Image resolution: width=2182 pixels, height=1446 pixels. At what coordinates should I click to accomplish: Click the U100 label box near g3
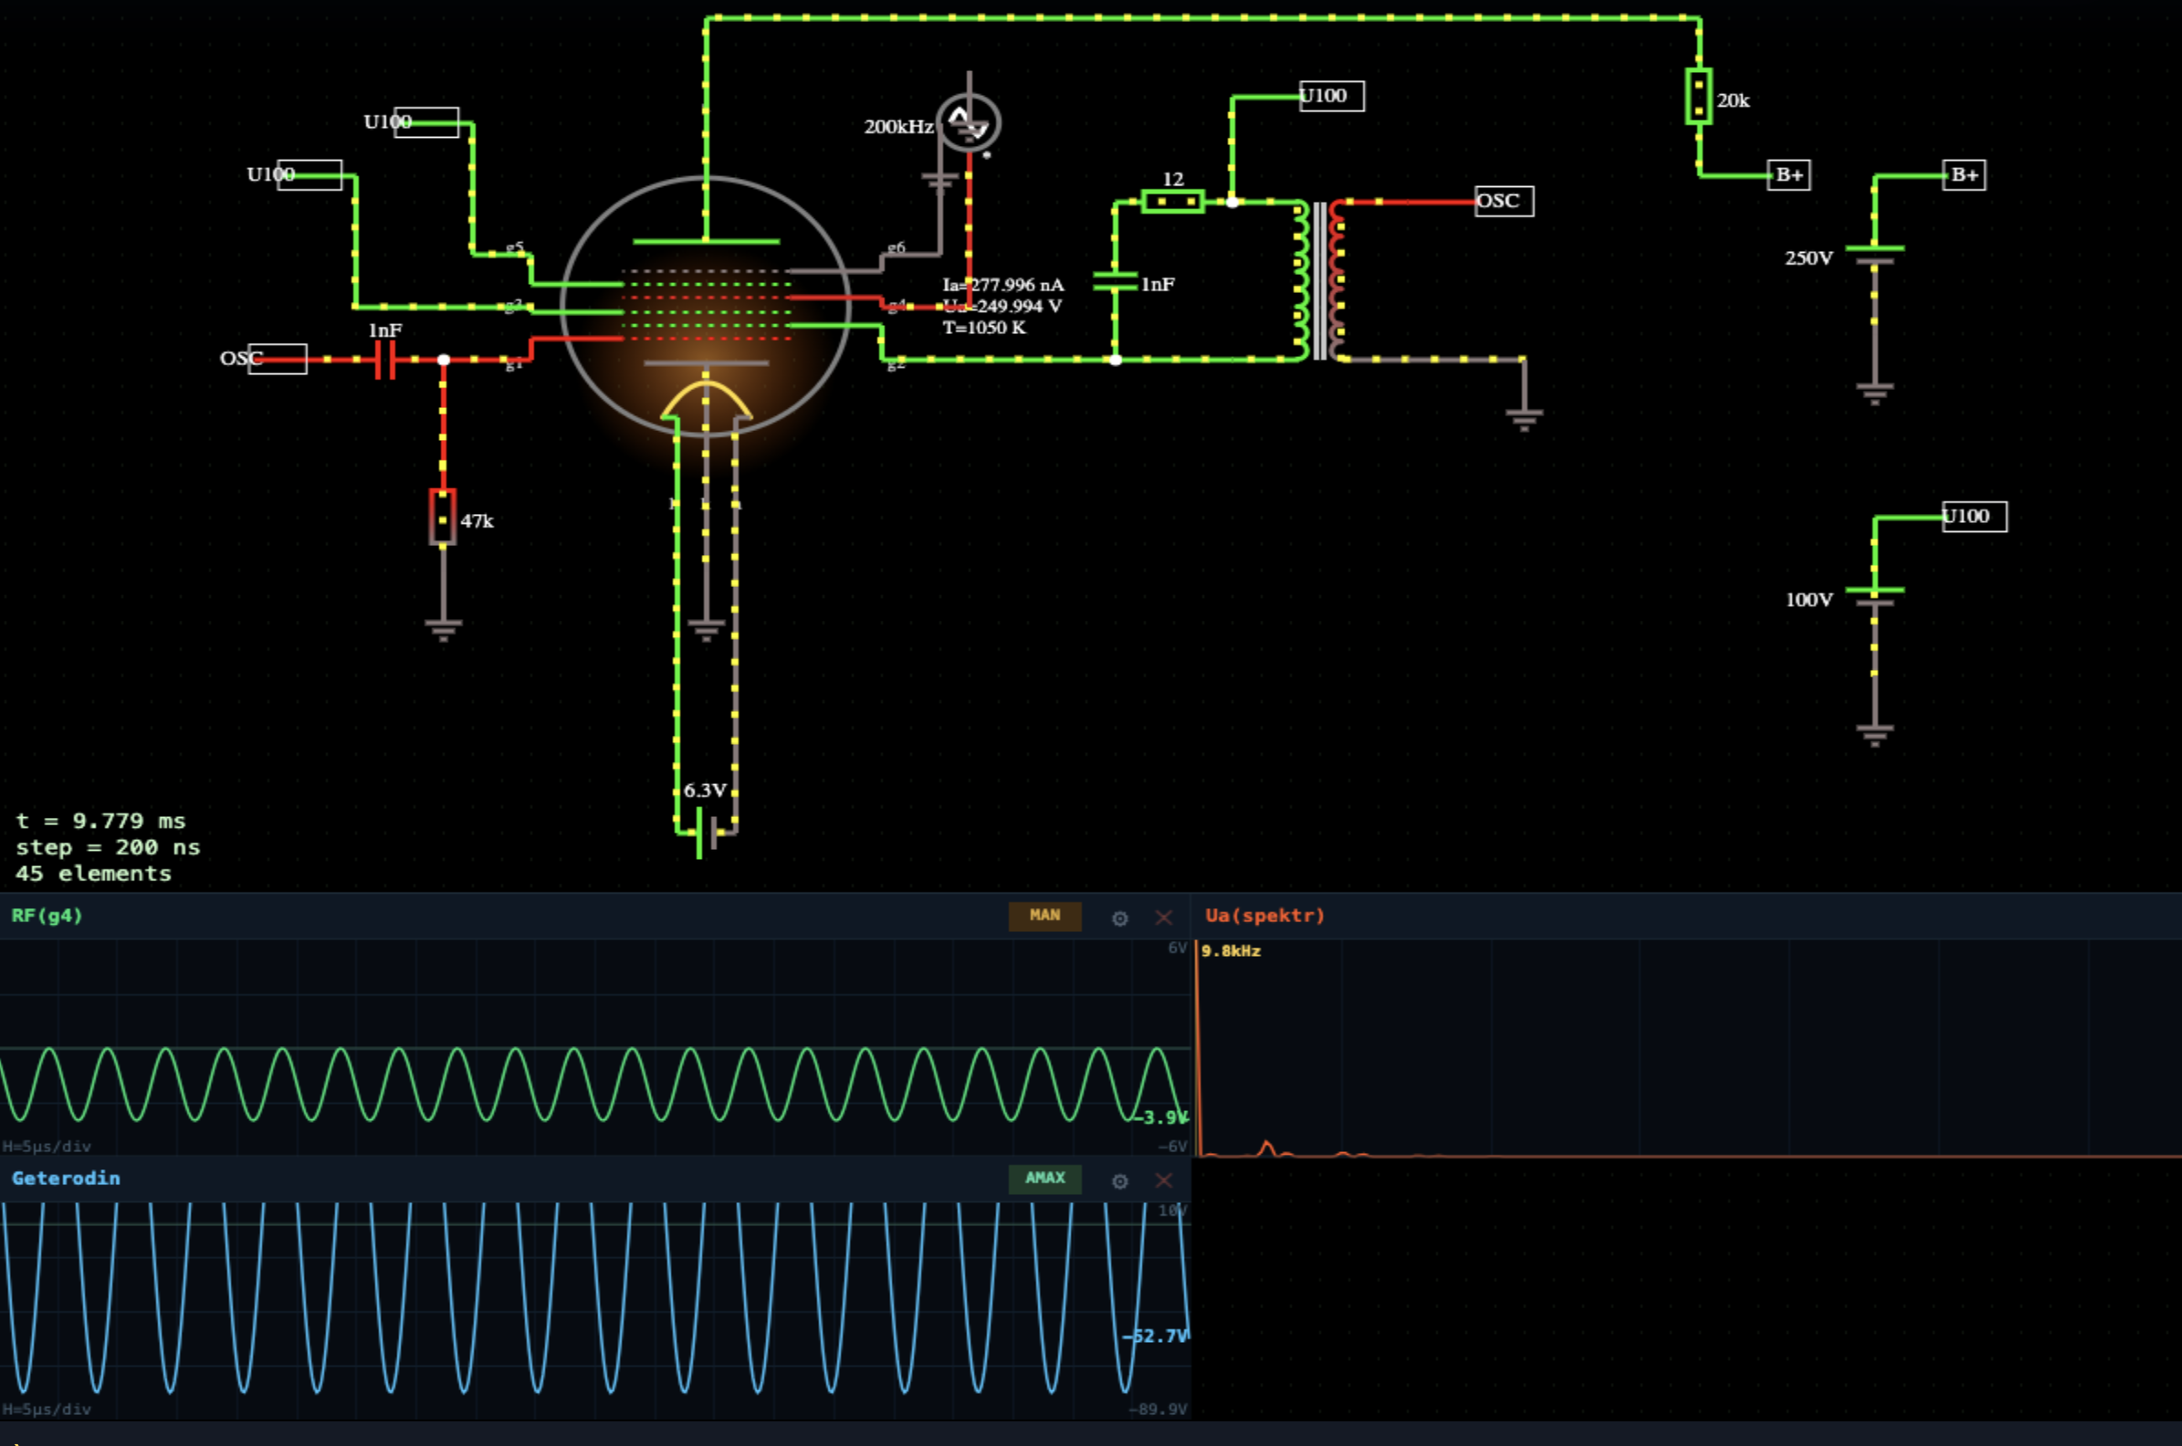tap(309, 175)
